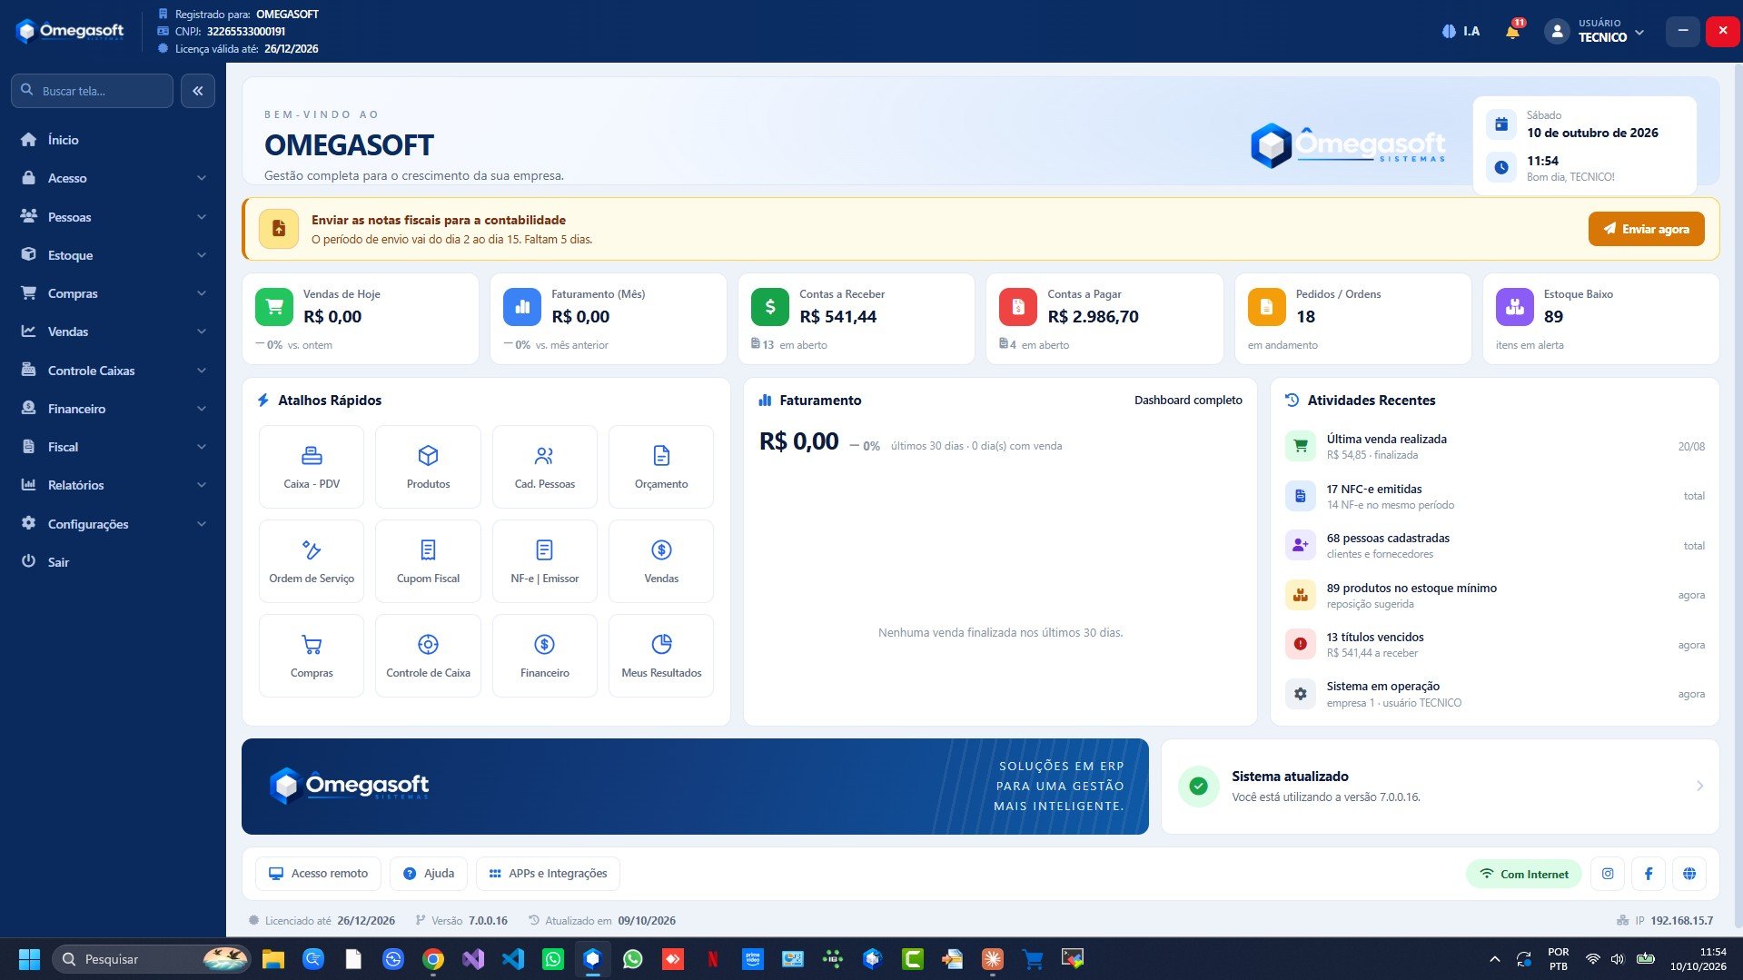Expand the Pessoas sidebar menu
The width and height of the screenshot is (1743, 980).
[x=114, y=217]
